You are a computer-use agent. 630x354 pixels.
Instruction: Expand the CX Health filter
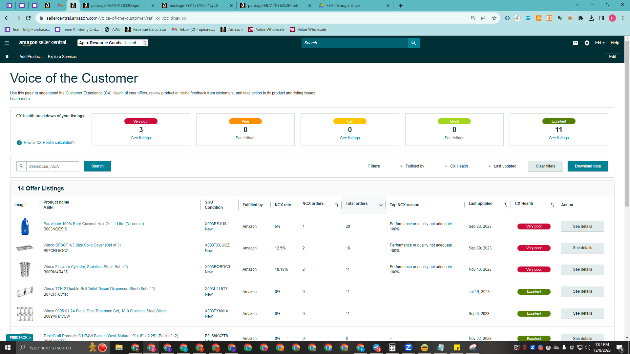[x=456, y=166]
